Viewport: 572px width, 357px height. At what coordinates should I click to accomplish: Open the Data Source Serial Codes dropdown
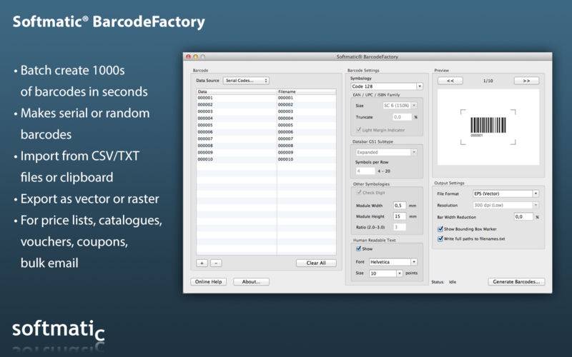[246, 81]
